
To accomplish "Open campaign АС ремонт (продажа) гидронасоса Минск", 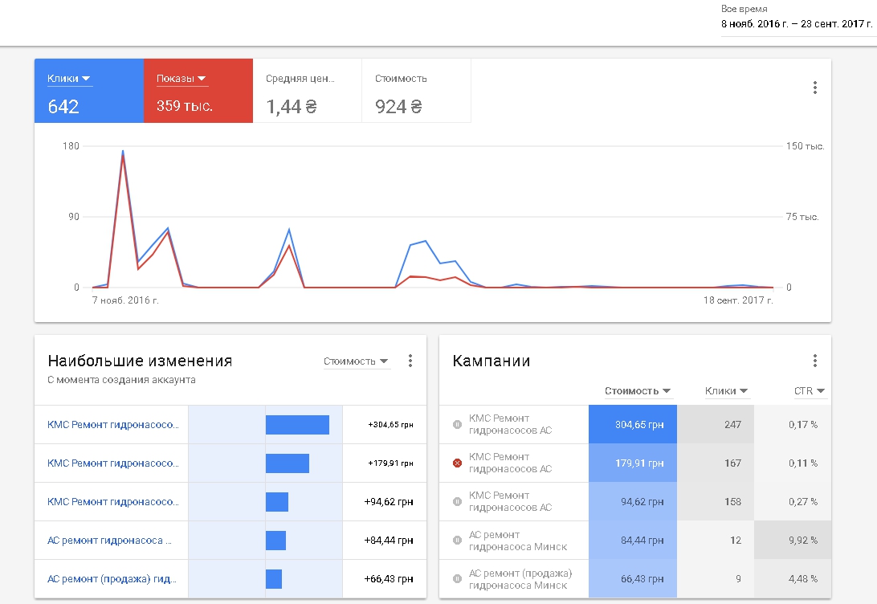I will [x=520, y=579].
